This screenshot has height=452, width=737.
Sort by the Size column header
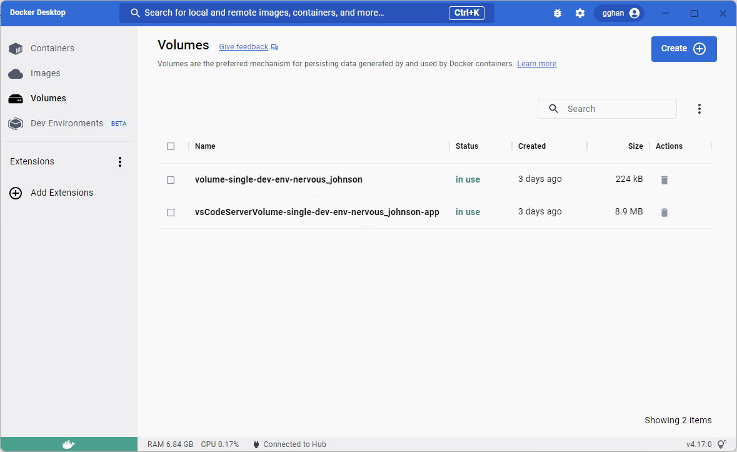point(636,146)
